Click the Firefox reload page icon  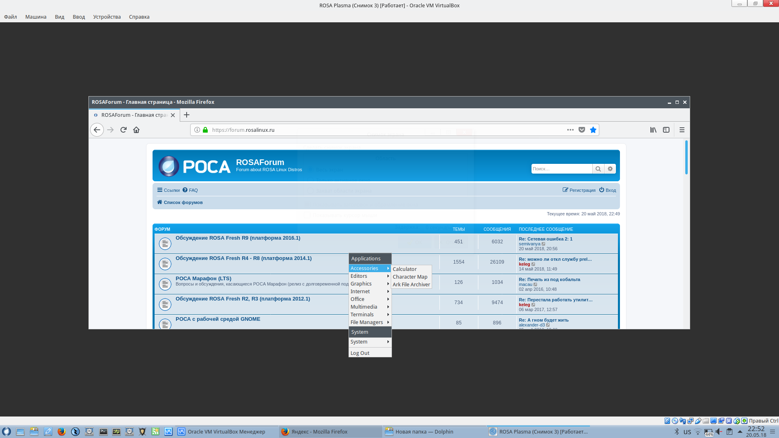(123, 130)
